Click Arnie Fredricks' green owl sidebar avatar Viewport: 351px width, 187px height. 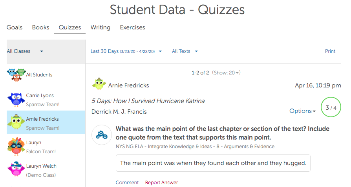click(x=16, y=122)
